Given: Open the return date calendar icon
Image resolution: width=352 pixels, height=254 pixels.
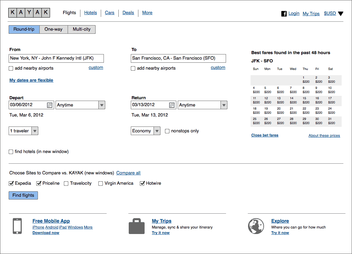Looking at the screenshot, I should pos(172,105).
